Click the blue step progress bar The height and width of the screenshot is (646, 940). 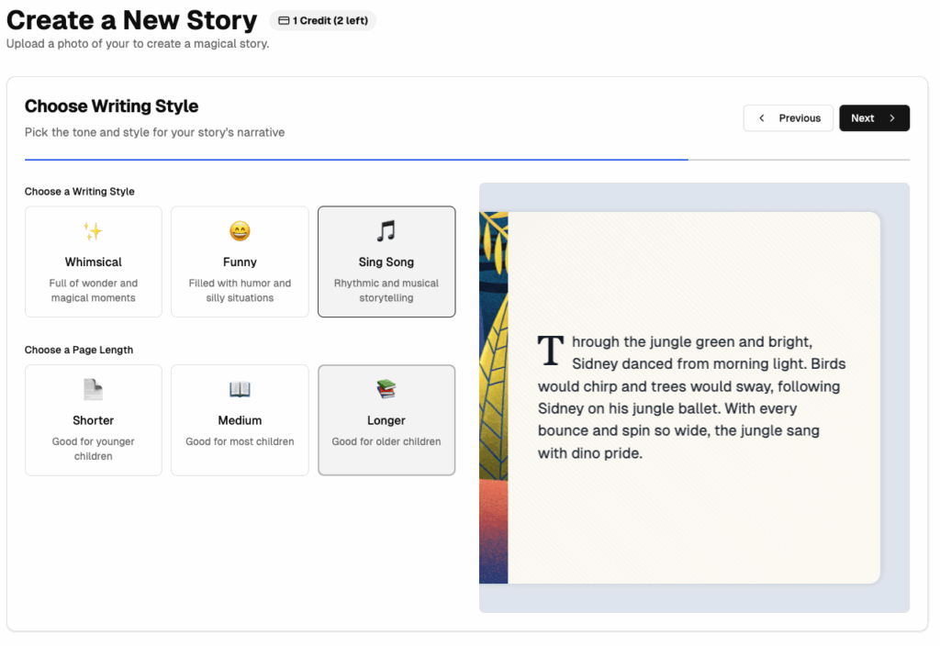pyautogui.click(x=356, y=160)
